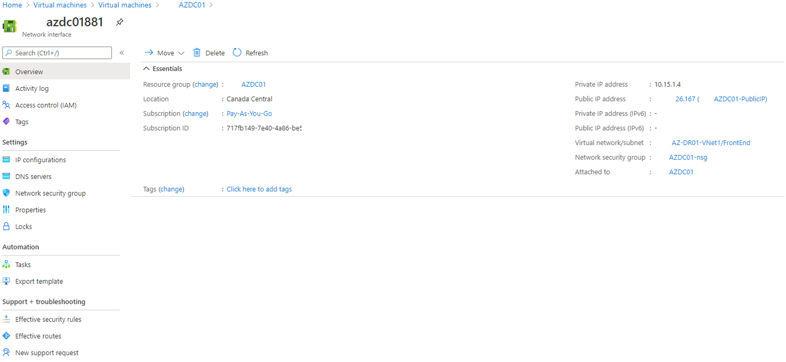
Task: Change the subscription
Action: tap(195, 114)
